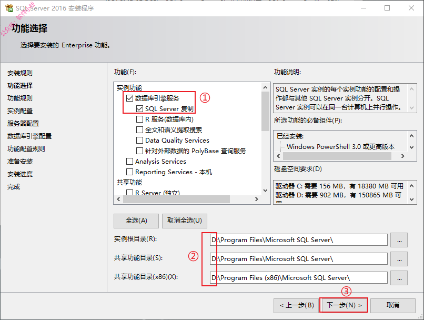Click the 实例根目录(R) path field

pyautogui.click(x=298, y=240)
